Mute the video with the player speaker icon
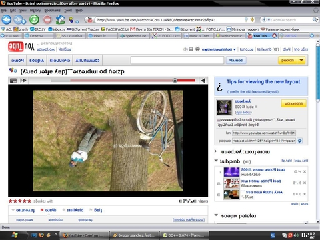Image resolution: width=320 pixels, height=240 pixels. (203, 81)
